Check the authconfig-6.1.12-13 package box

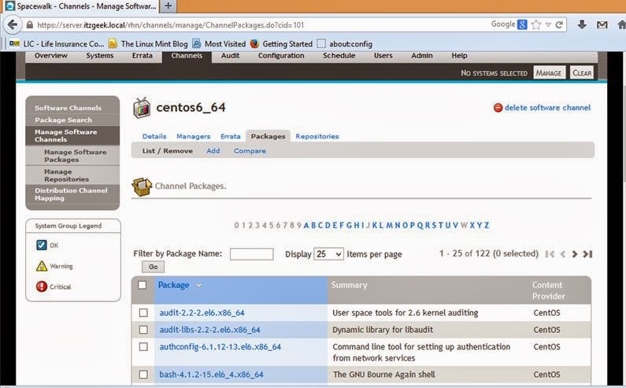click(x=143, y=346)
